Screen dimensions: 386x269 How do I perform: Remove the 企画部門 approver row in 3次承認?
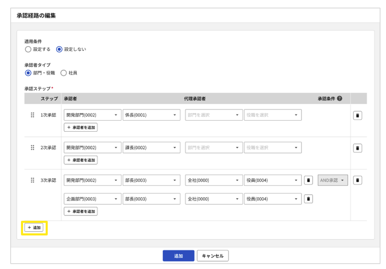[x=308, y=199]
